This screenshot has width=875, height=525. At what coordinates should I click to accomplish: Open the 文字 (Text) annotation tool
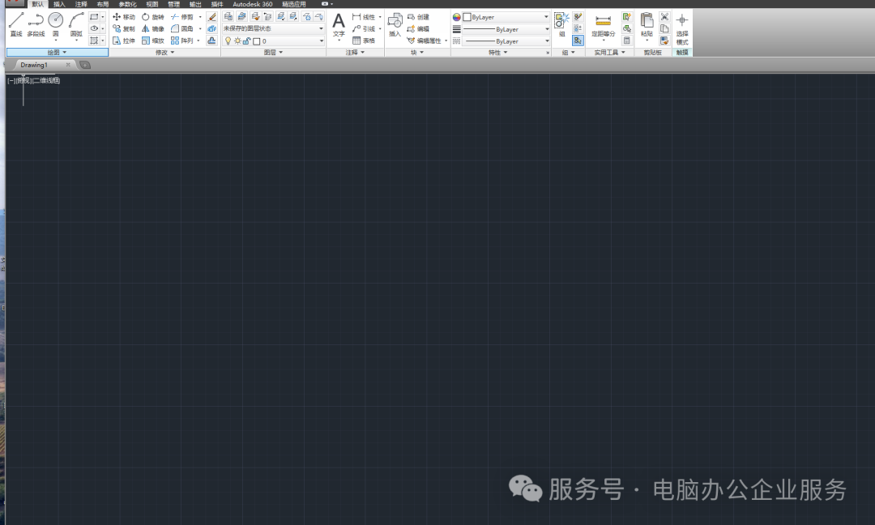[x=339, y=24]
